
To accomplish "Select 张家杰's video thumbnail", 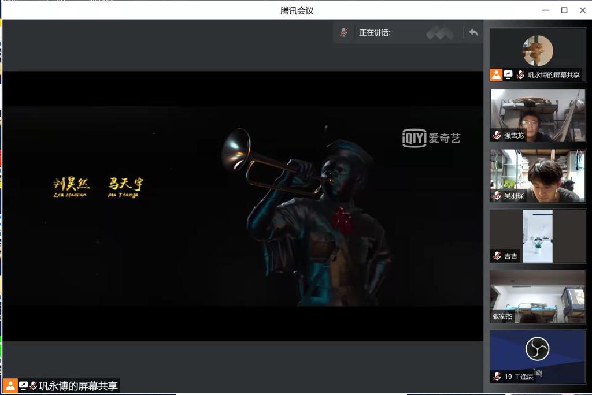I will click(x=538, y=296).
